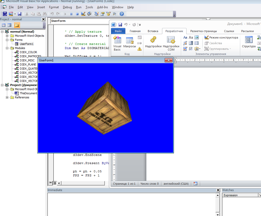This screenshot has width=261, height=216.
Task: Toggle Design Mode icon in VBA toolbar
Action: [83, 14]
